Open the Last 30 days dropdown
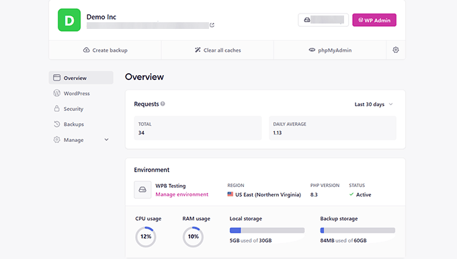457x259 pixels. click(x=374, y=104)
